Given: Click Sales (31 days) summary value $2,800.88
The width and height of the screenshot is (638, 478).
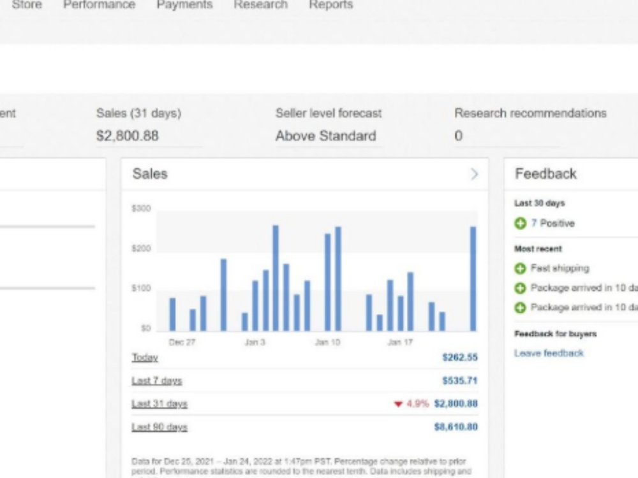Looking at the screenshot, I should pos(128,136).
